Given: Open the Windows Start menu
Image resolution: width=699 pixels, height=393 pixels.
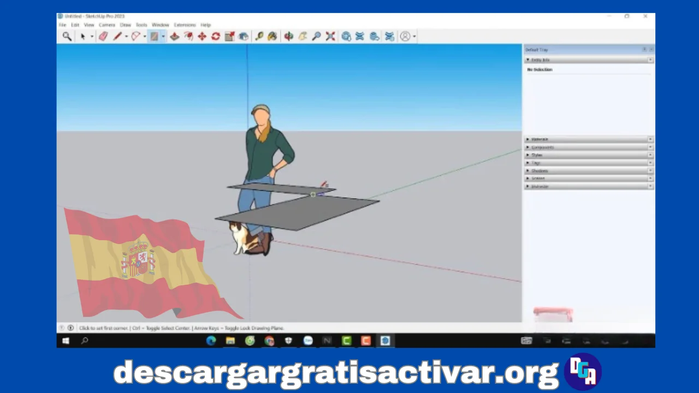Looking at the screenshot, I should tap(66, 341).
